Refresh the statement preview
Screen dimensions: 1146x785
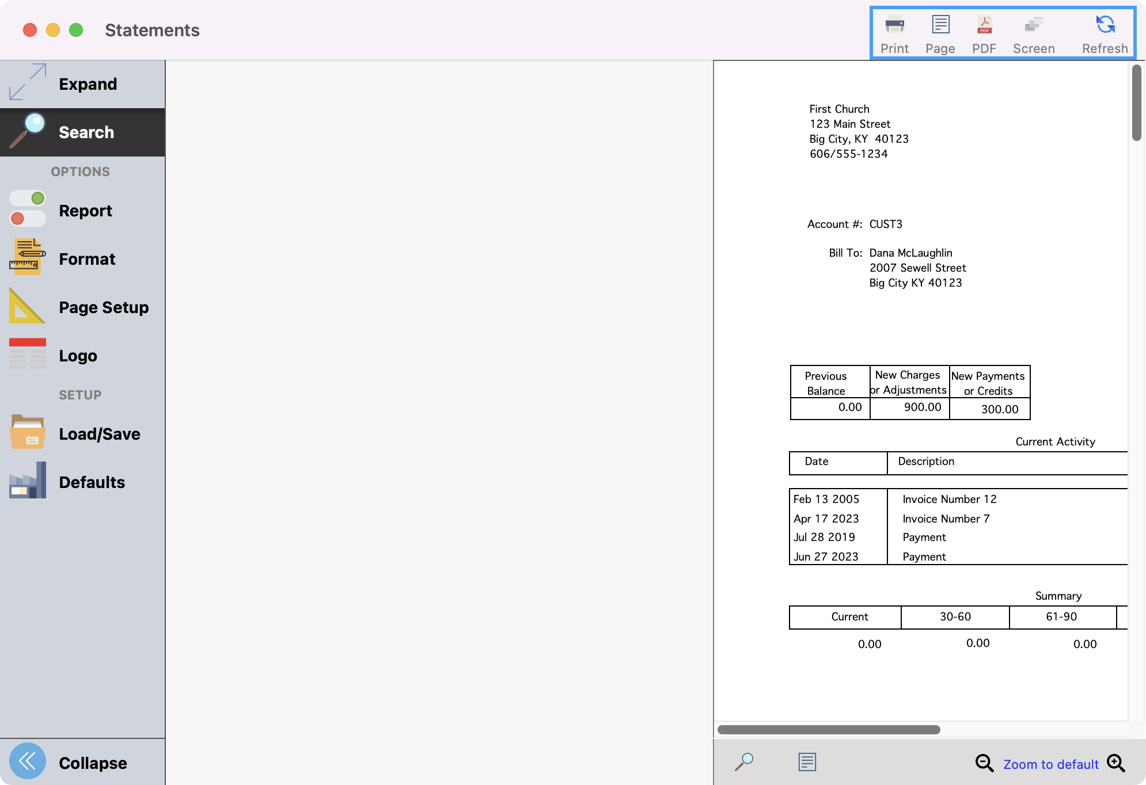pos(1103,32)
